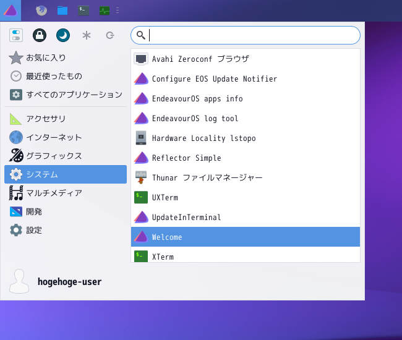Lock the screen with padlock icon
Viewport: 402px width, 340px height.
40,35
